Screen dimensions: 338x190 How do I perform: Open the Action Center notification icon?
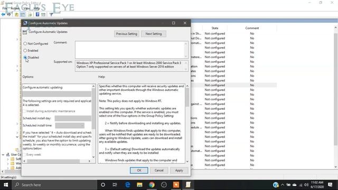point(330,185)
